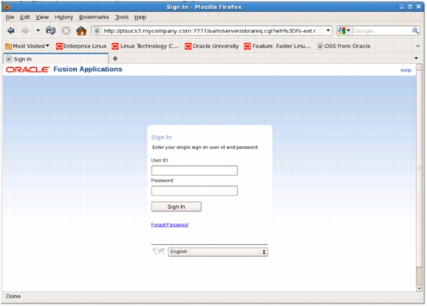Click the Stop loading icon
The width and height of the screenshot is (427, 307).
(66, 31)
